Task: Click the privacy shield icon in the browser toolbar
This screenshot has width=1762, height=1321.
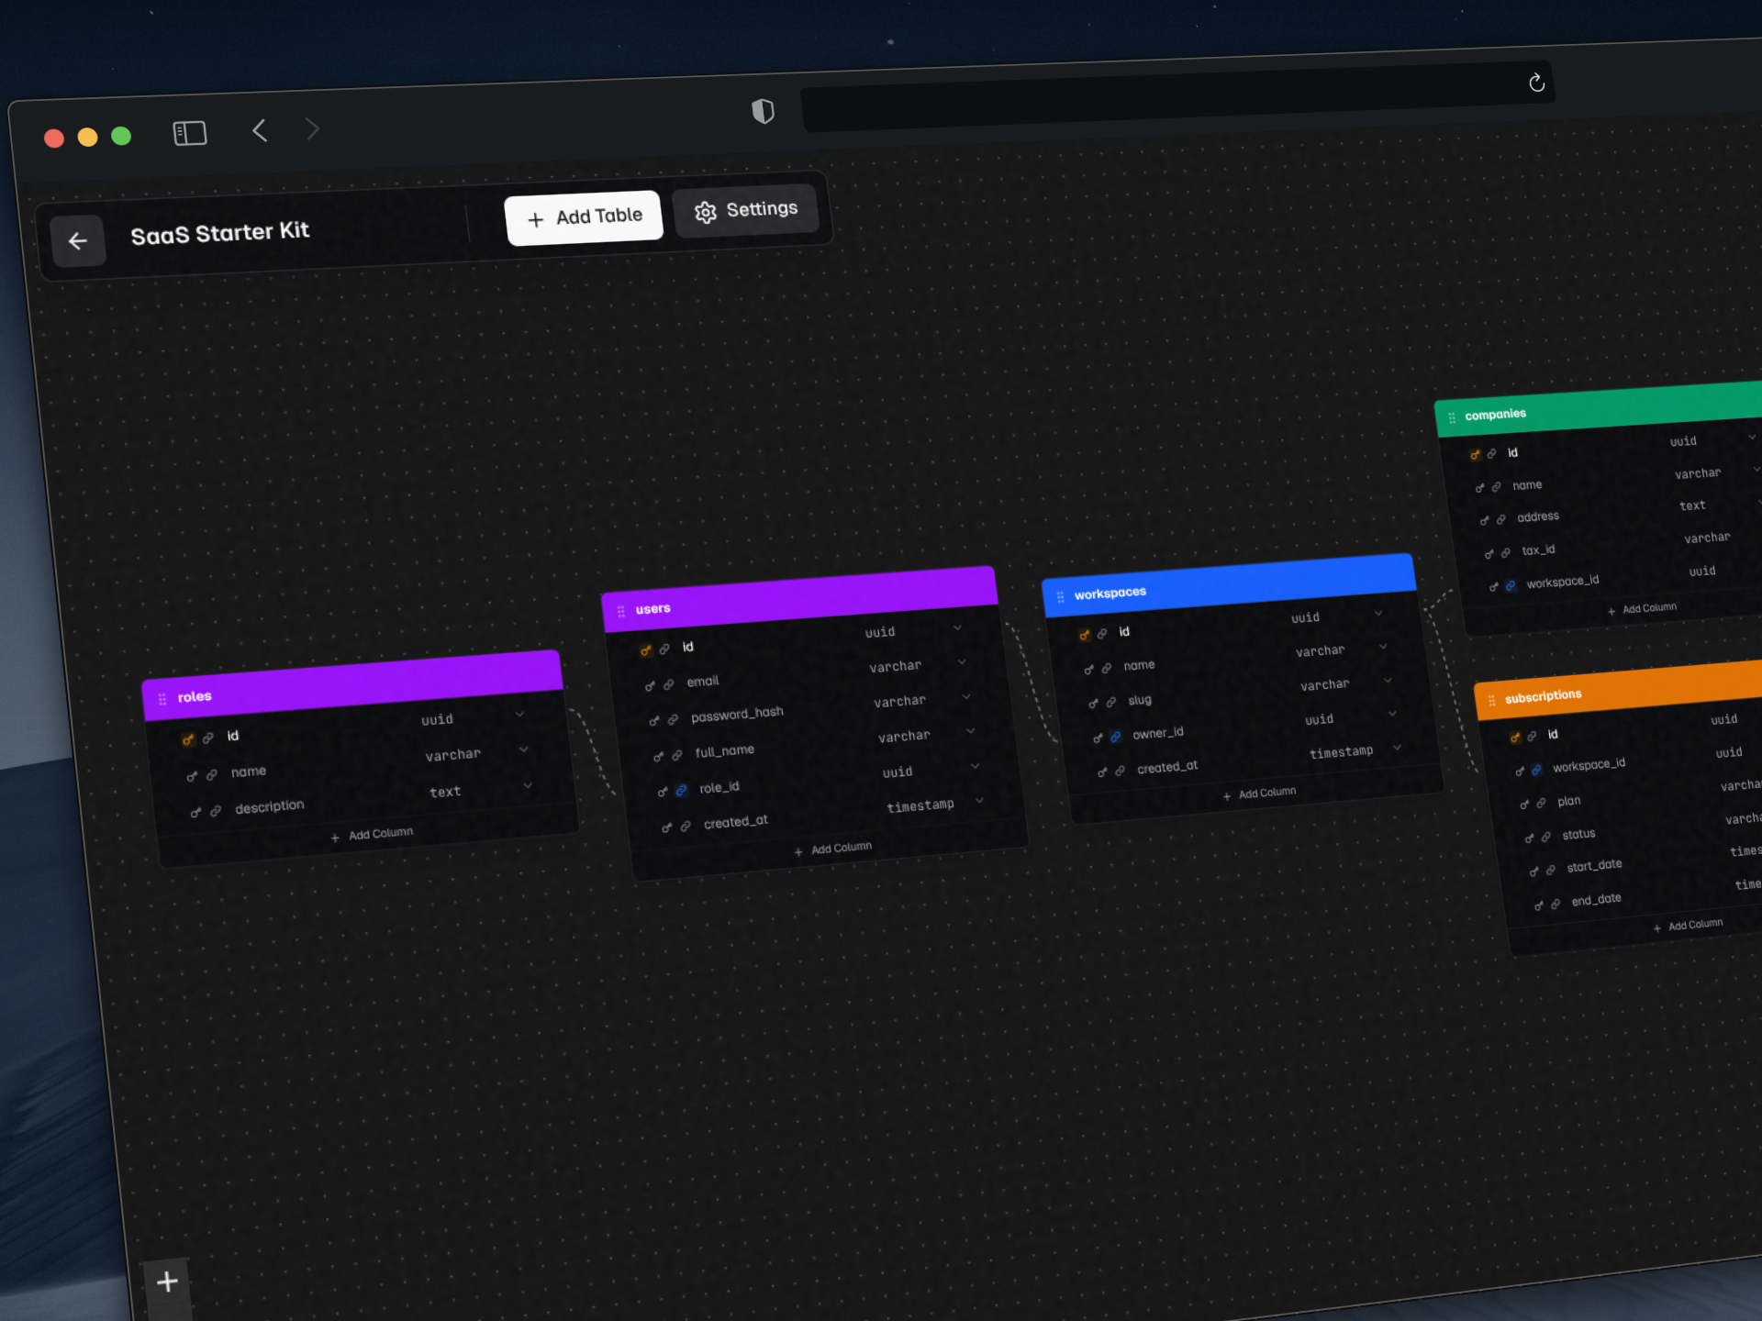Action: (x=763, y=112)
